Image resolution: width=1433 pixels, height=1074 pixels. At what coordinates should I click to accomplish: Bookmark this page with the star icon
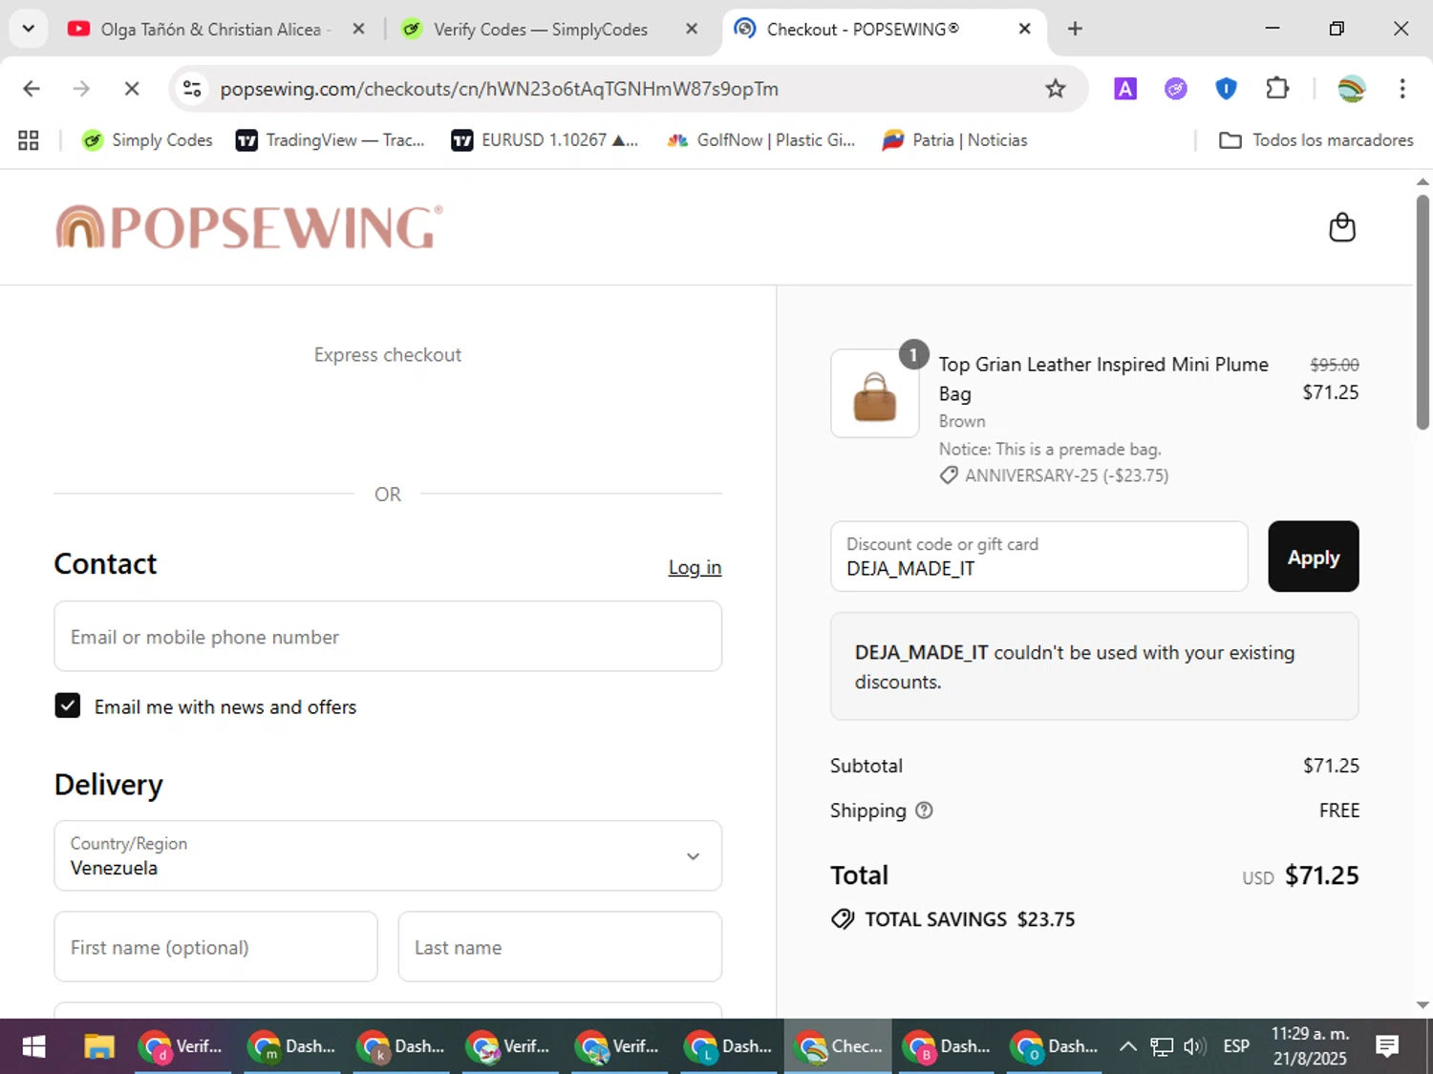1055,89
